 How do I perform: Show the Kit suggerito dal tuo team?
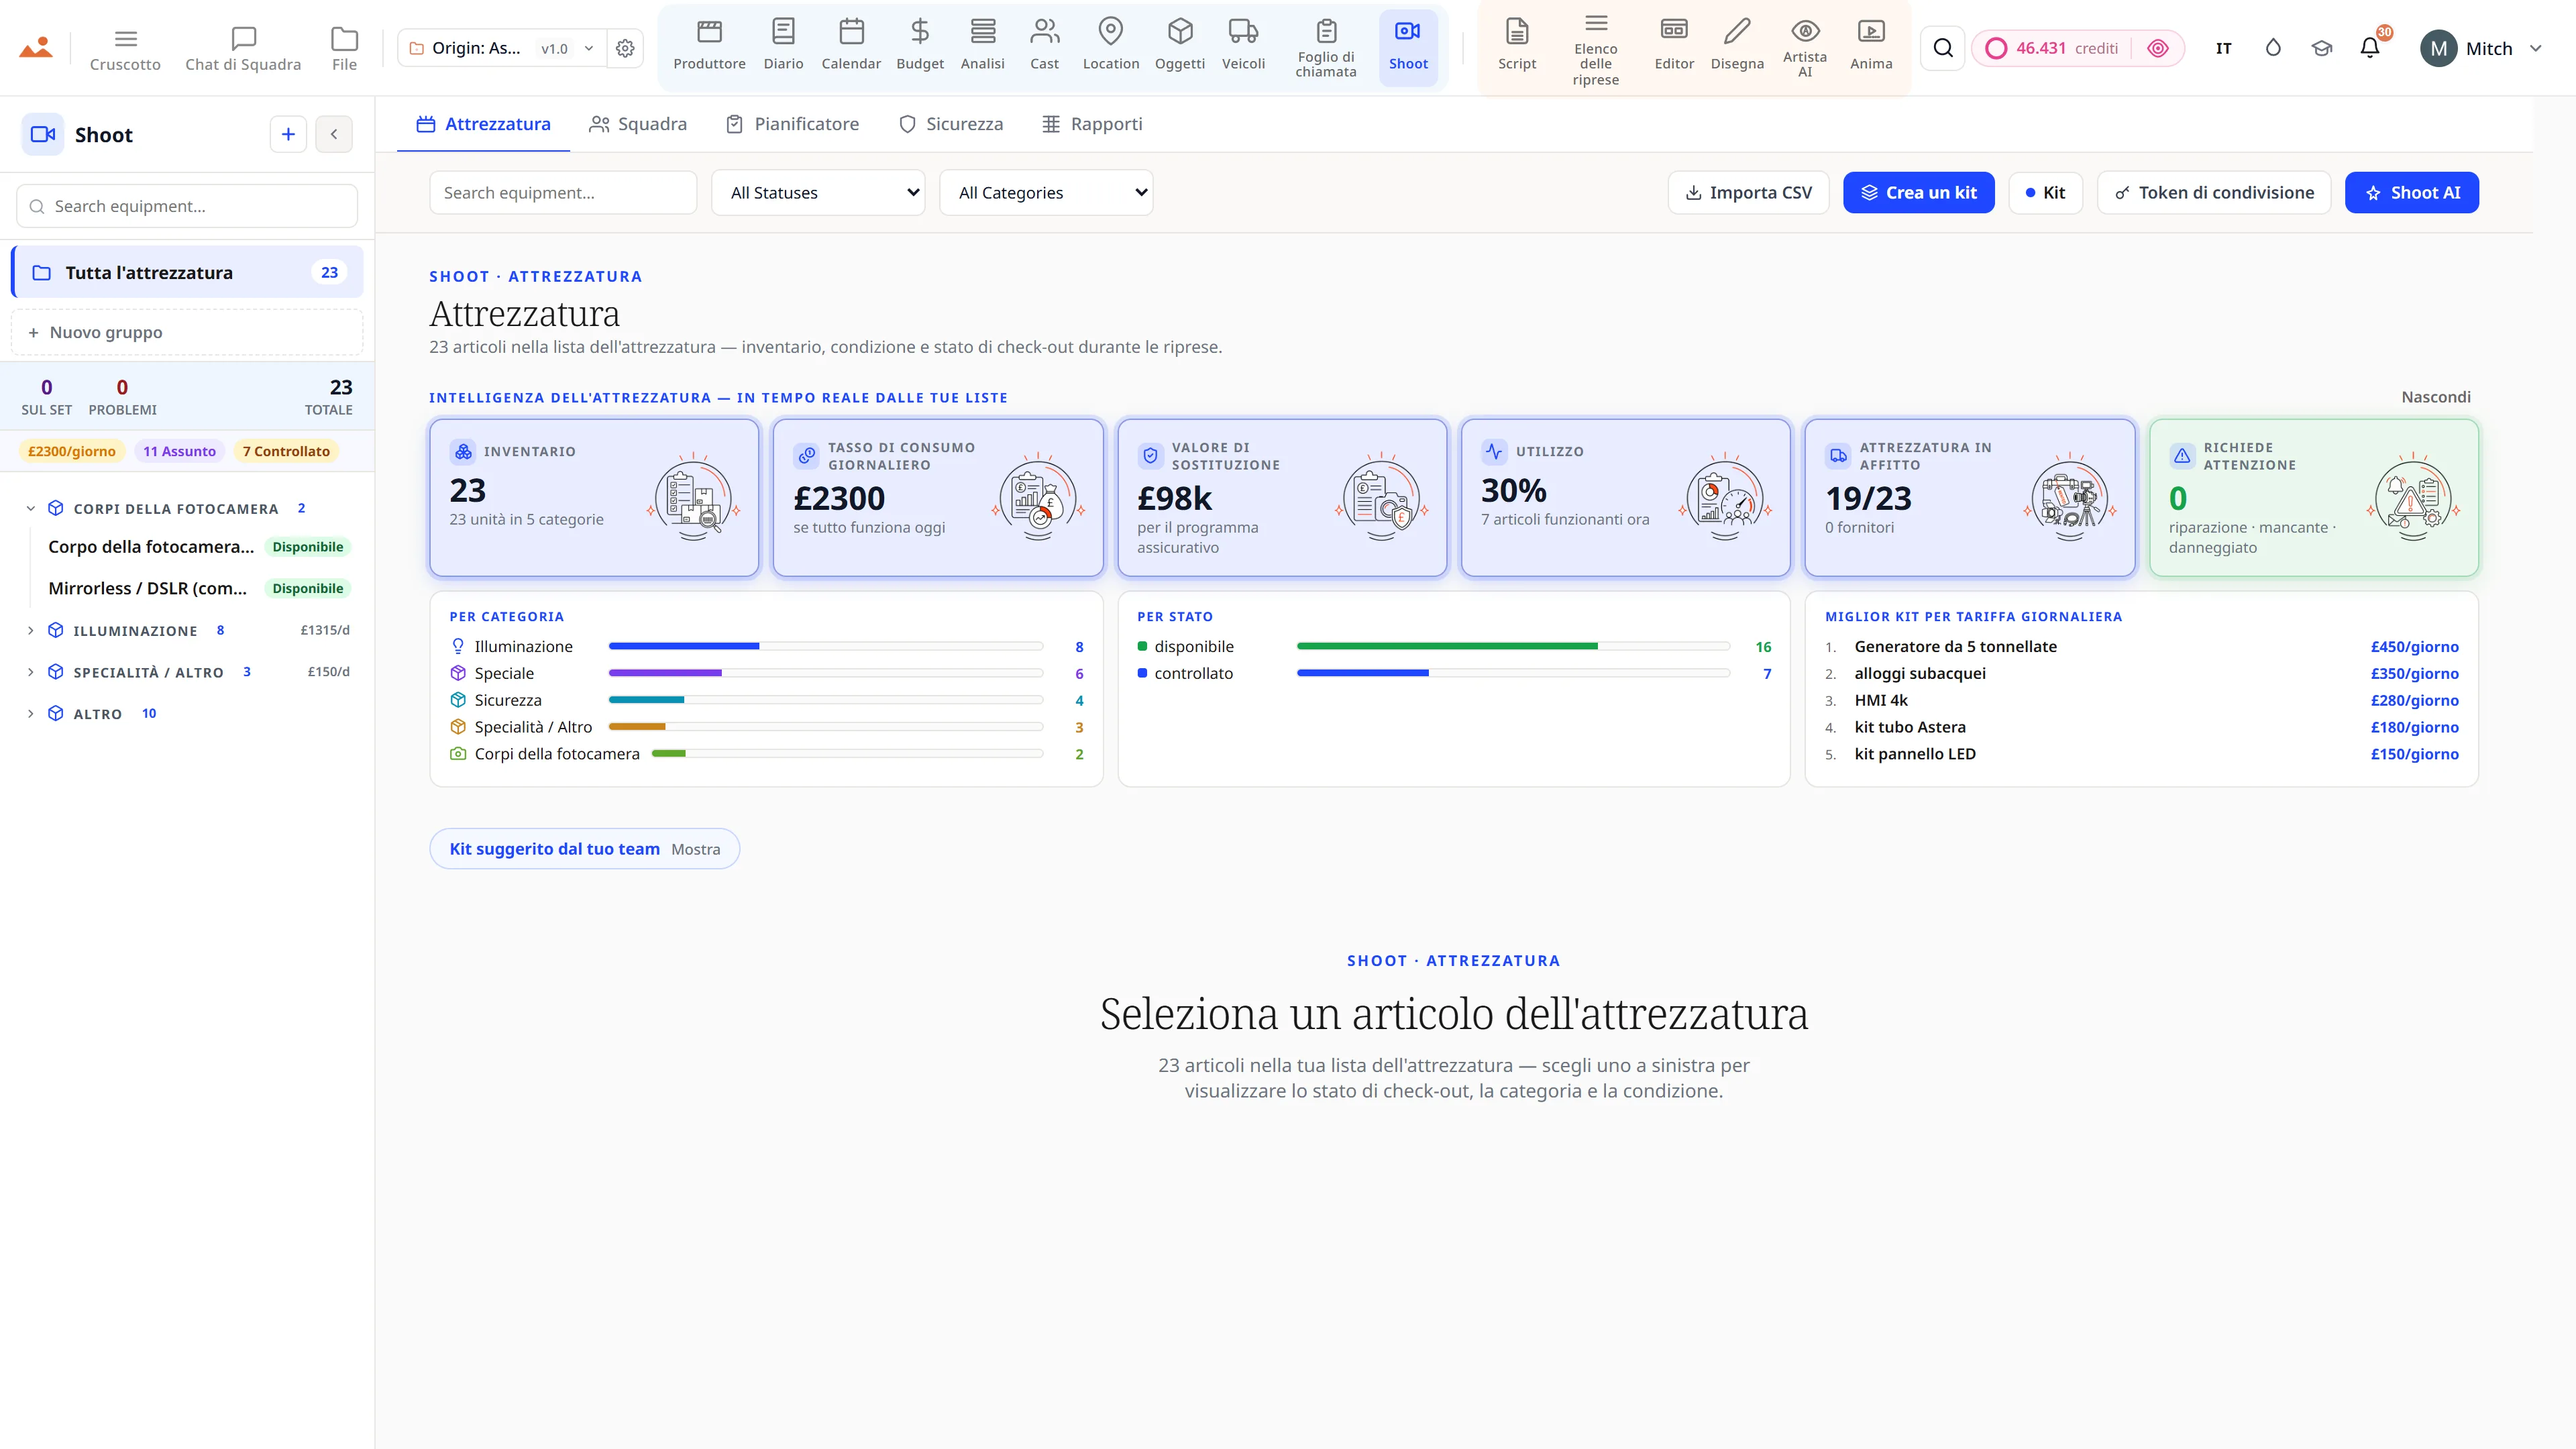pyautogui.click(x=584, y=849)
